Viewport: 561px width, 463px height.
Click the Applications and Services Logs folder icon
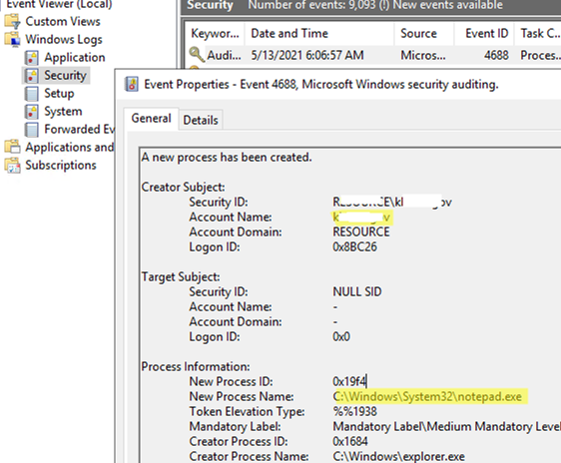pos(13,147)
